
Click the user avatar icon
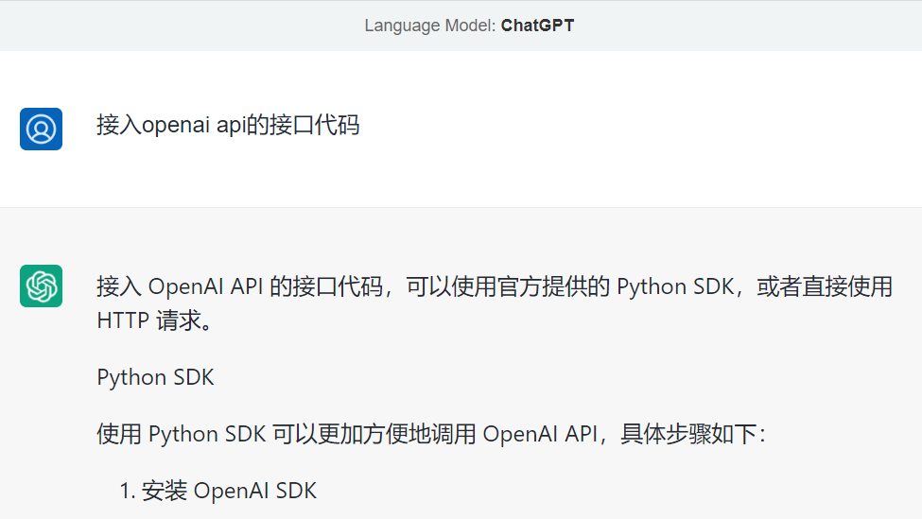[x=41, y=129]
